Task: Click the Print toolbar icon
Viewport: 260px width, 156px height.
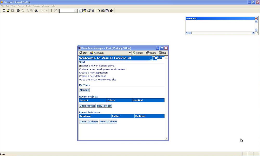Action: click(18, 11)
